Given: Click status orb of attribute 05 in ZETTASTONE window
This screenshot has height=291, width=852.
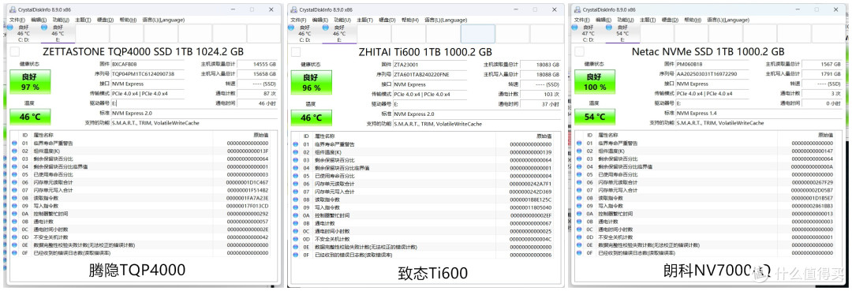Looking at the screenshot, I should [x=15, y=175].
